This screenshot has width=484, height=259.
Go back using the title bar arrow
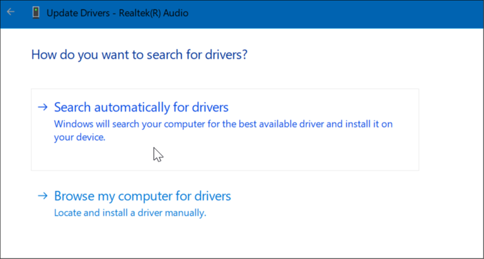click(11, 12)
